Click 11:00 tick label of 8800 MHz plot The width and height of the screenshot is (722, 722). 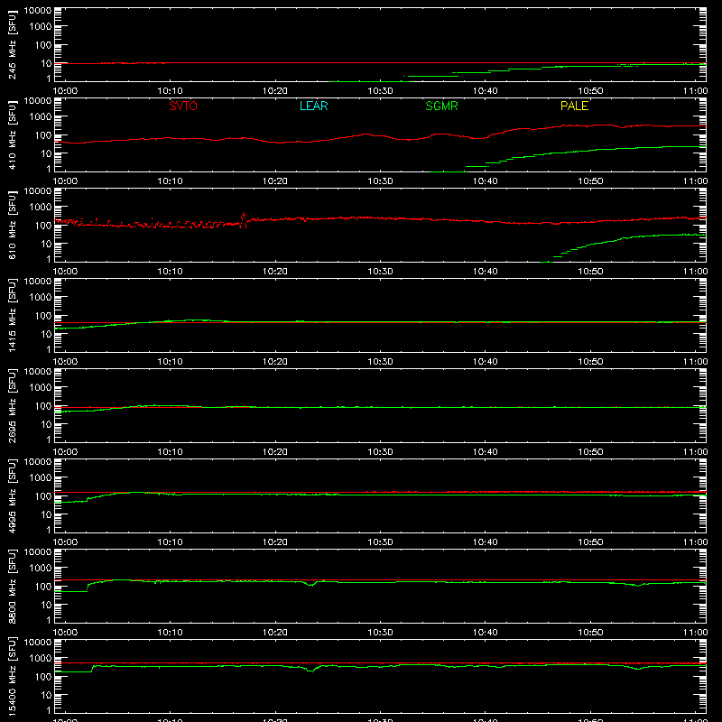[x=695, y=633]
